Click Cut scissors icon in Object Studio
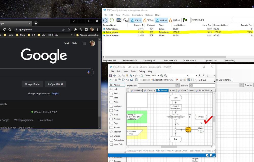Viewport: 254px width, 162px height. [119, 76]
